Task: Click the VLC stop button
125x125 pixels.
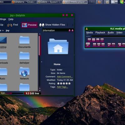Action: [99, 45]
